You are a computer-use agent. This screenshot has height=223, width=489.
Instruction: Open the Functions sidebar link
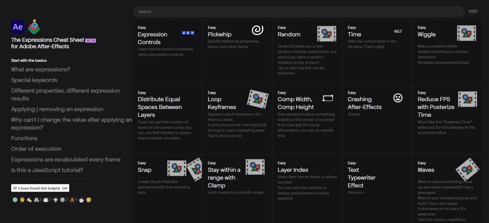point(24,138)
